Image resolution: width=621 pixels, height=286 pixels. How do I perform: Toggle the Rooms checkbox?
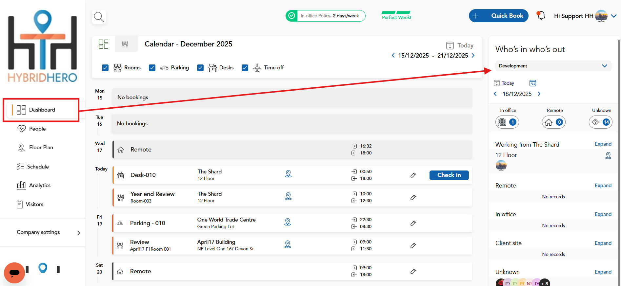coord(105,68)
